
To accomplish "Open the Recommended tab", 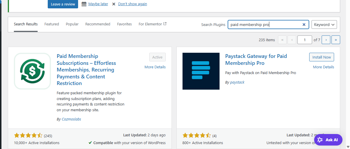I will [98, 24].
